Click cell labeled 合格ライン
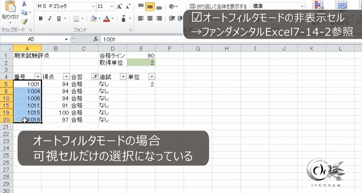362x193 pixels. coord(113,55)
